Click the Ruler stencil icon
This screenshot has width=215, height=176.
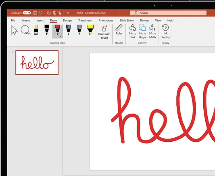(119, 29)
